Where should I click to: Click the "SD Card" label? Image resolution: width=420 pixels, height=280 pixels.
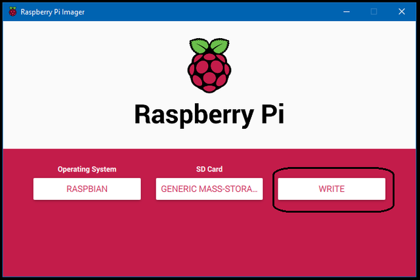(209, 169)
